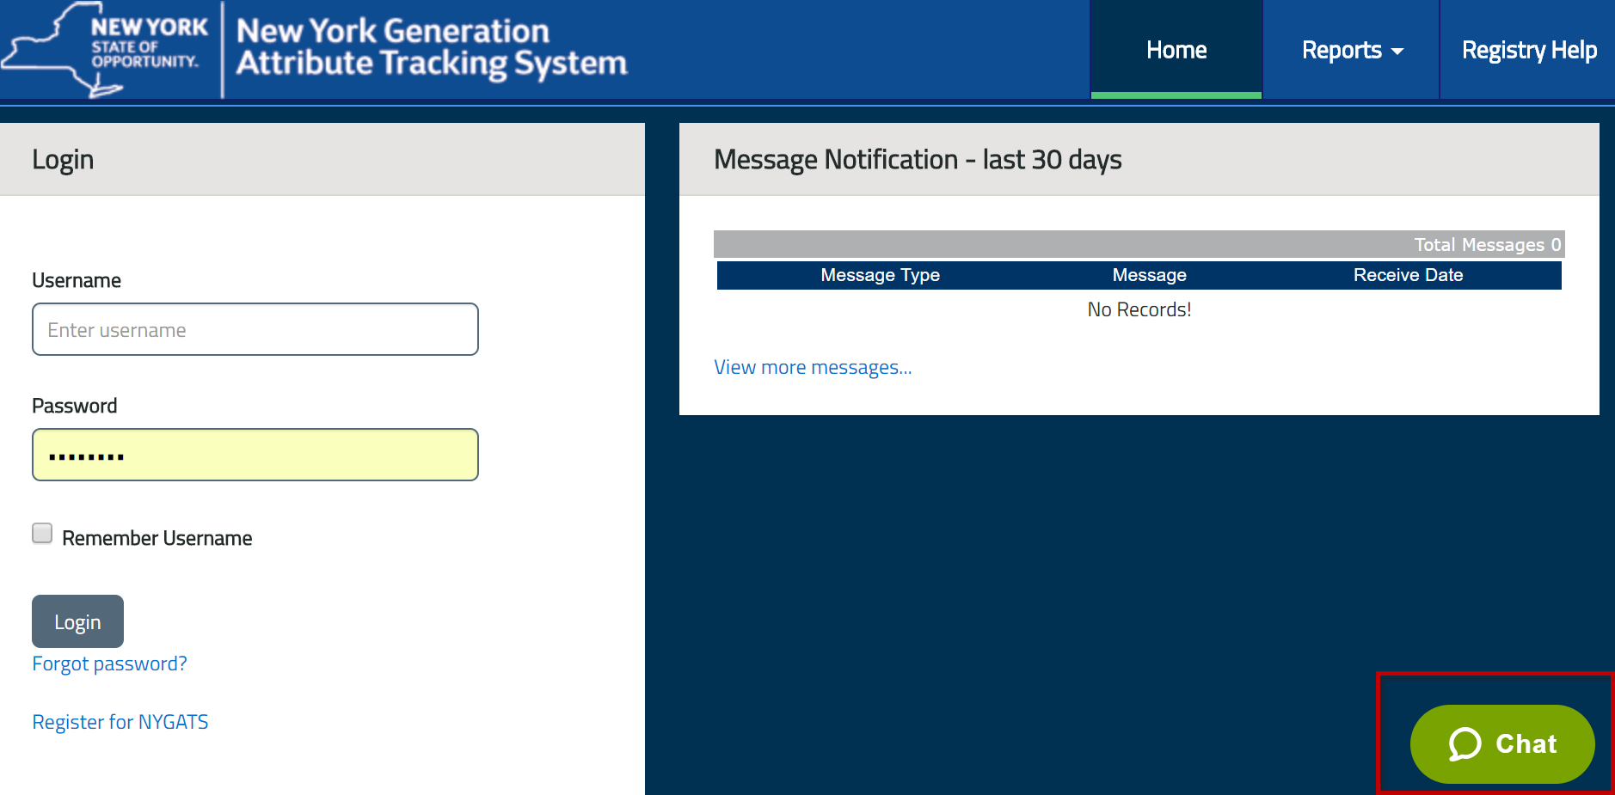1615x795 pixels.
Task: Click the chat speech bubble icon
Action: (1465, 743)
